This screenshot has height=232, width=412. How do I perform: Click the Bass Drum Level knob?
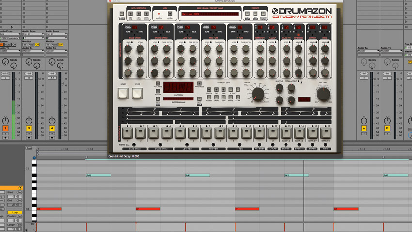tap(128, 49)
